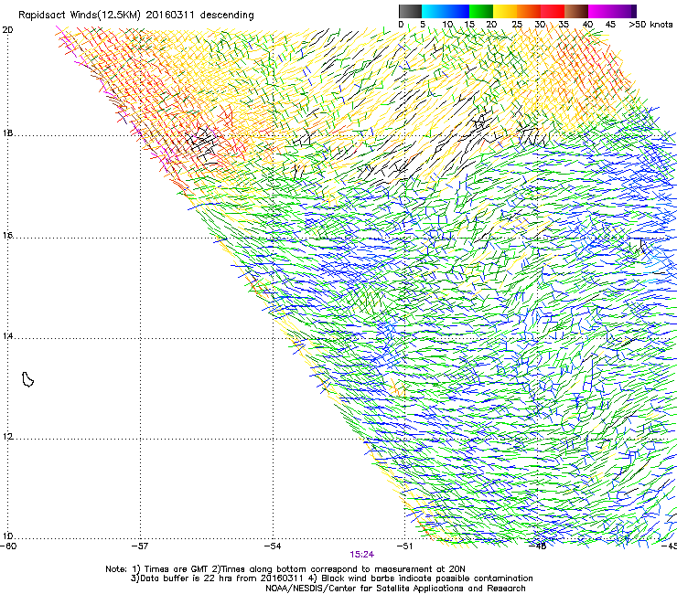Click the cyan-blue 5-15 knots legend swatch
The image size is (677, 594).
[x=446, y=11]
